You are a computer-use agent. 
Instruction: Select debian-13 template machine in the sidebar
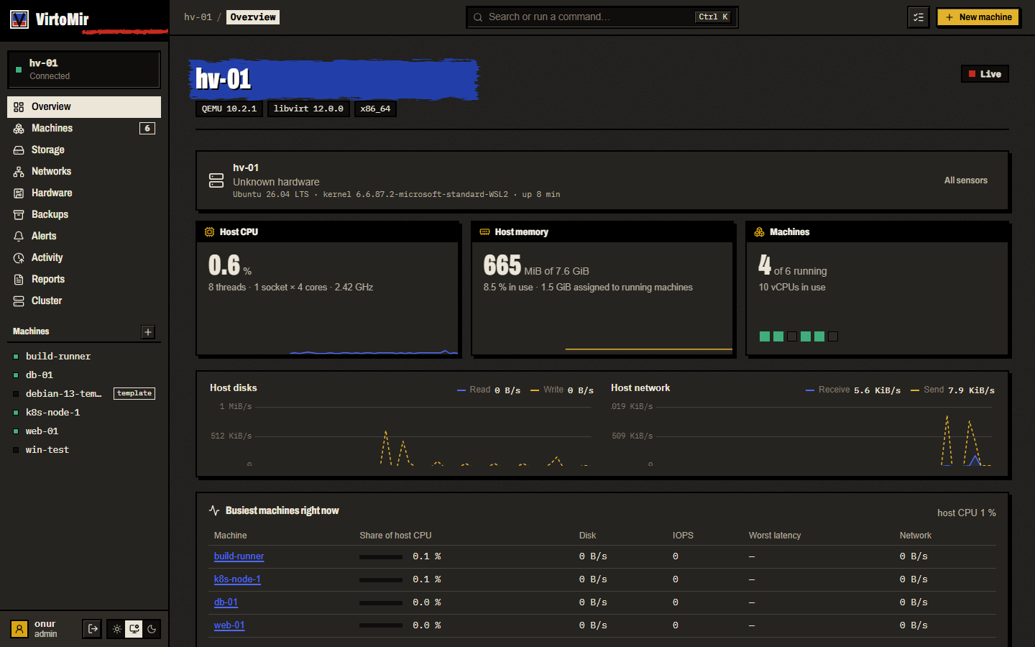click(x=84, y=393)
